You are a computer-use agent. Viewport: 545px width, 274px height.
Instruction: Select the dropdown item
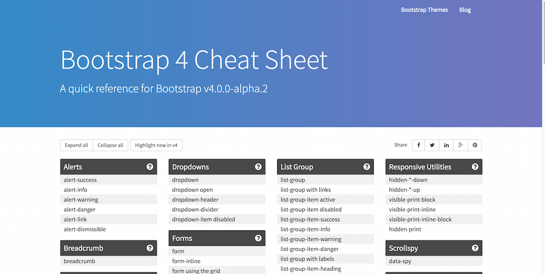pyautogui.click(x=217, y=179)
